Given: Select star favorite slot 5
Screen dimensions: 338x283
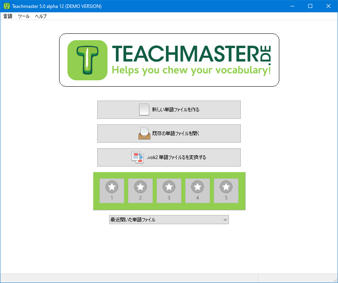Looking at the screenshot, I should pyautogui.click(x=226, y=190).
